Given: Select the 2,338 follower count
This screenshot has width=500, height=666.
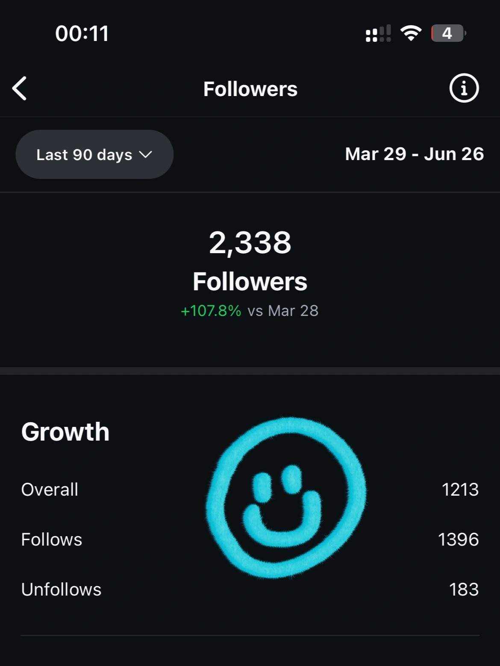Looking at the screenshot, I should (250, 242).
